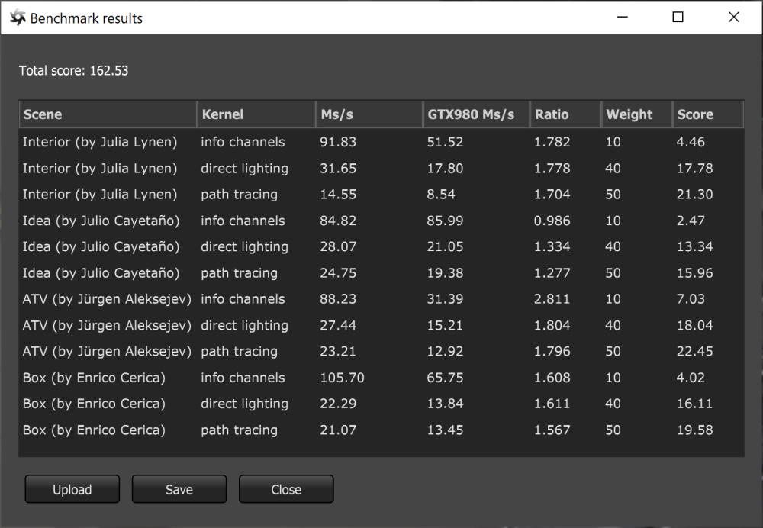This screenshot has height=528, width=763.
Task: Click the score value 19.58
Action: click(x=694, y=430)
